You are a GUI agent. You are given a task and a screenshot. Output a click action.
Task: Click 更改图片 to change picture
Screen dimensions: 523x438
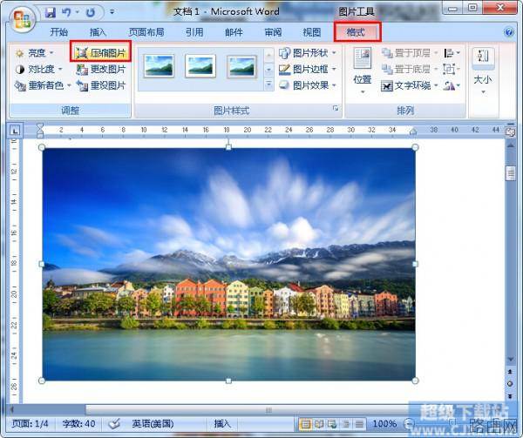[100, 70]
